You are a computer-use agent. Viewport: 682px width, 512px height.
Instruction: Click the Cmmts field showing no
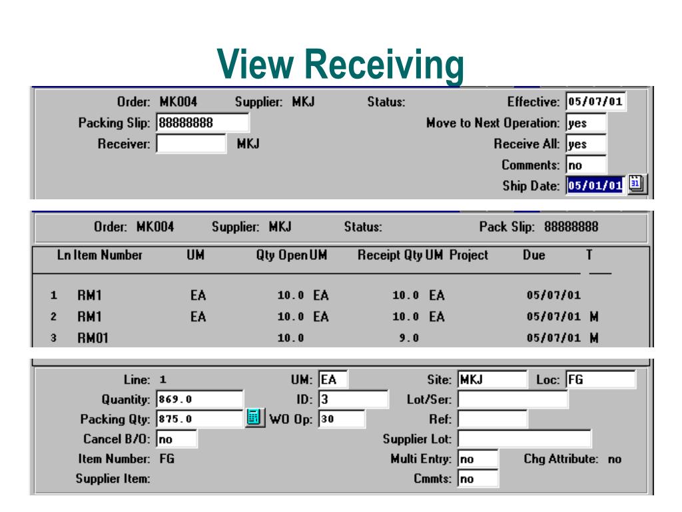(x=478, y=479)
